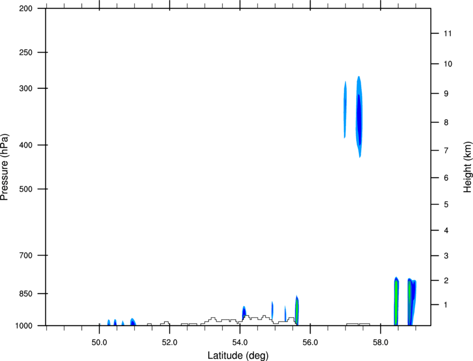Select the 1000 pressure tick label
The width and height of the screenshot is (473, 361).
coord(24,326)
